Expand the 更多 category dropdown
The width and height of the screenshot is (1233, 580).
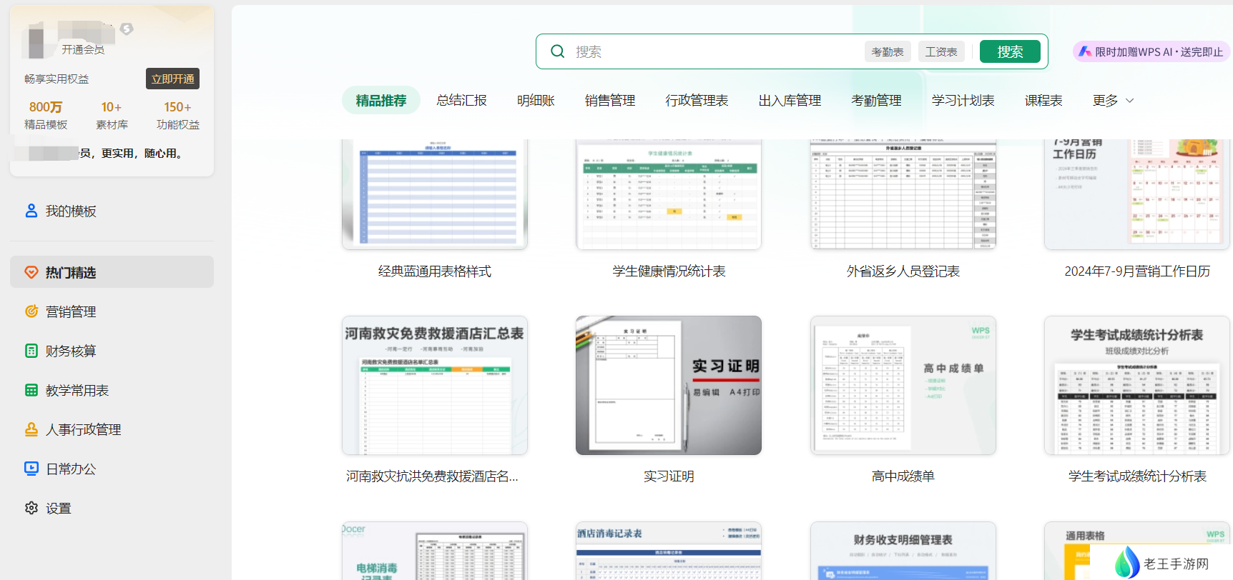(x=1113, y=101)
